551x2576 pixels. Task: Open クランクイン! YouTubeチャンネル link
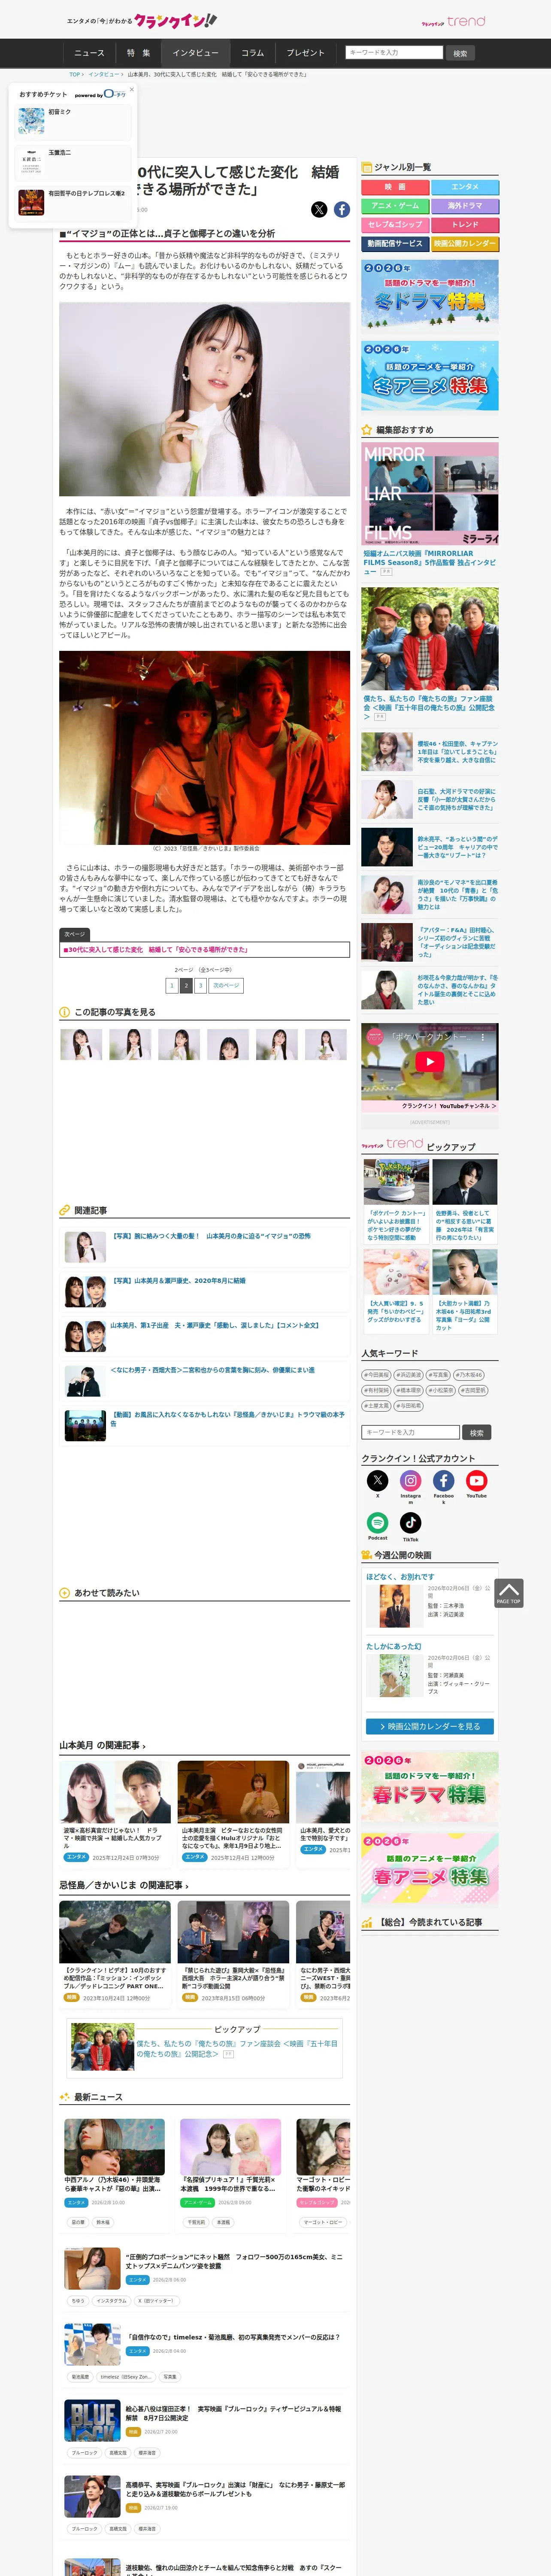[448, 1106]
